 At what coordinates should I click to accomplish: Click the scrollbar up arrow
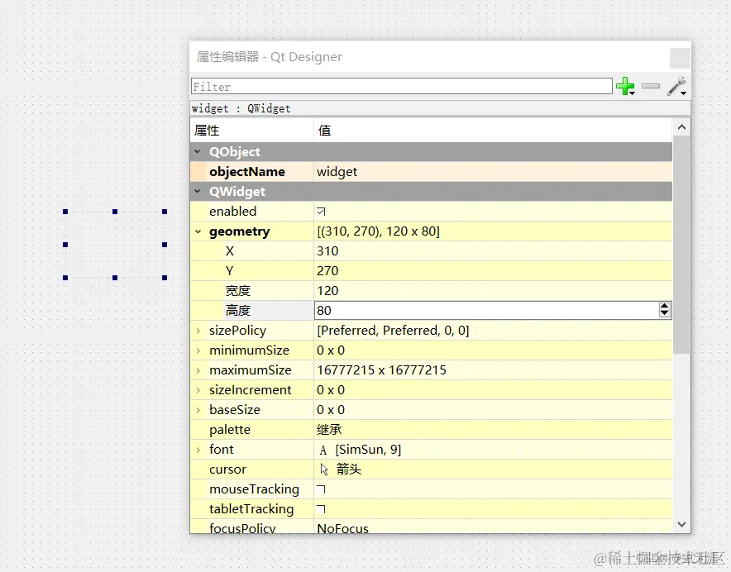pos(681,127)
